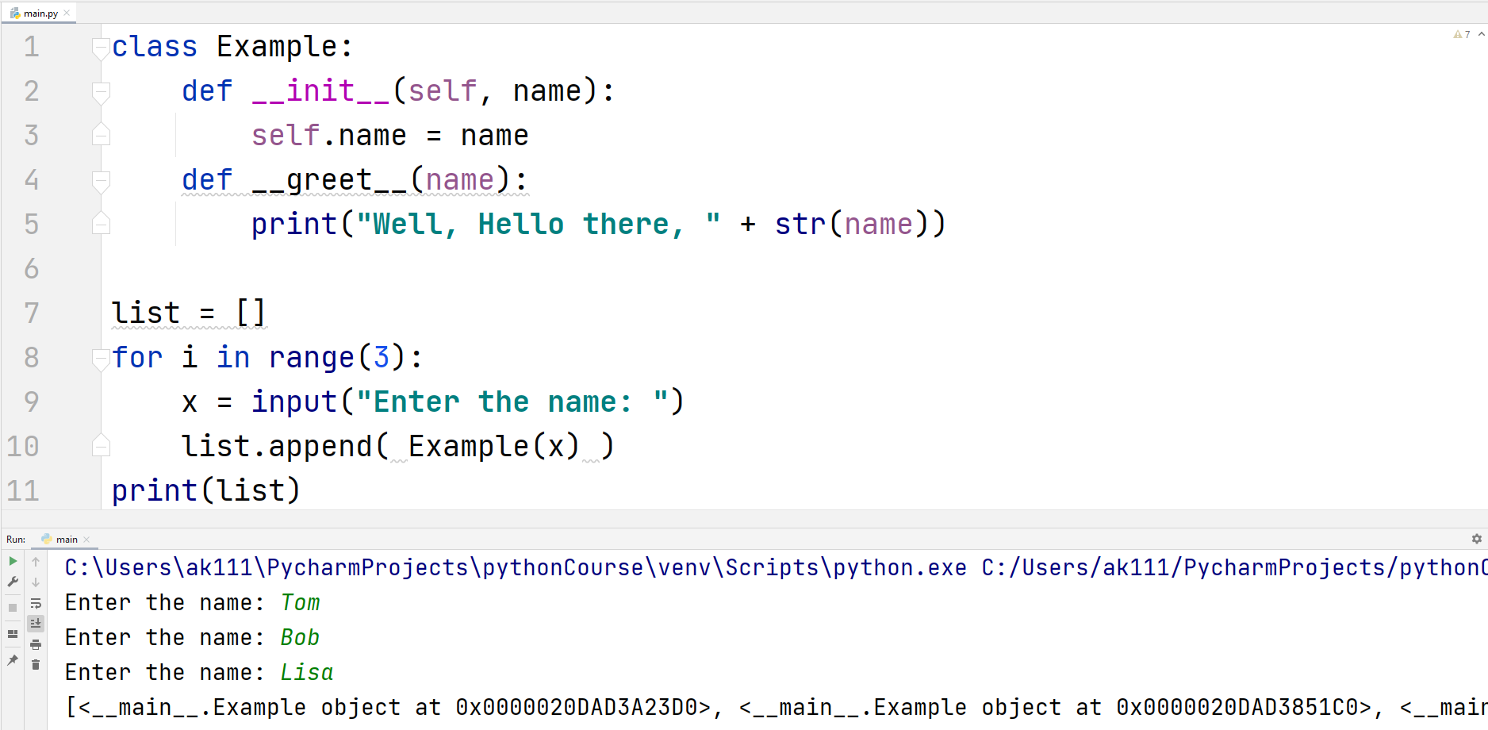The image size is (1488, 730).
Task: Close the main.py editor tab
Action: (67, 13)
